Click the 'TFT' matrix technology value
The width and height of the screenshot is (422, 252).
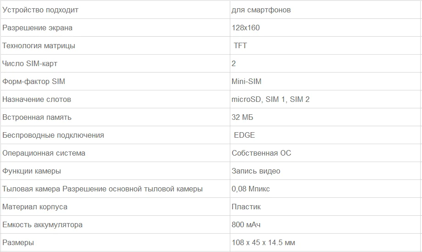240,45
